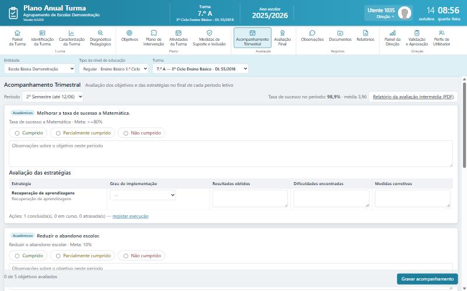
Task: Open Relatório da avaliação intermédia (PDF)
Action: click(x=413, y=97)
